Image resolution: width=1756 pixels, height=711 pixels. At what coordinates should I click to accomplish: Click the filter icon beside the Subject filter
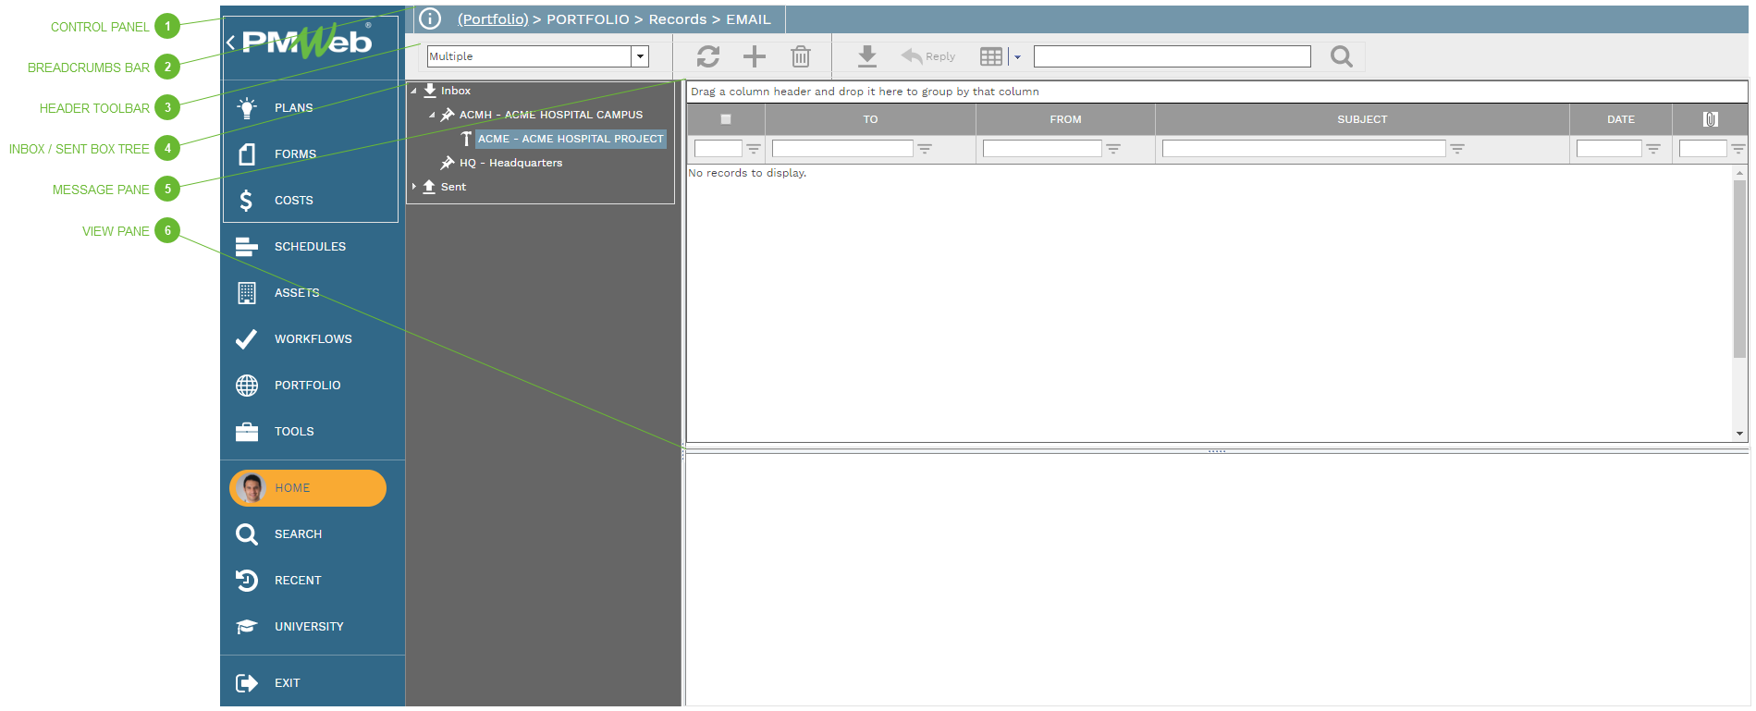click(x=1457, y=149)
